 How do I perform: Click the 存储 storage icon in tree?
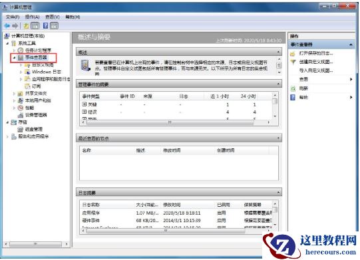point(14,122)
